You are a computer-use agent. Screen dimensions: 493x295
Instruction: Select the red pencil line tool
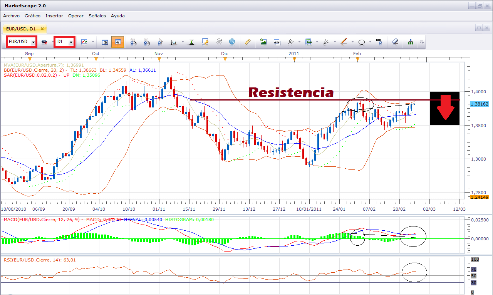click(x=344, y=42)
